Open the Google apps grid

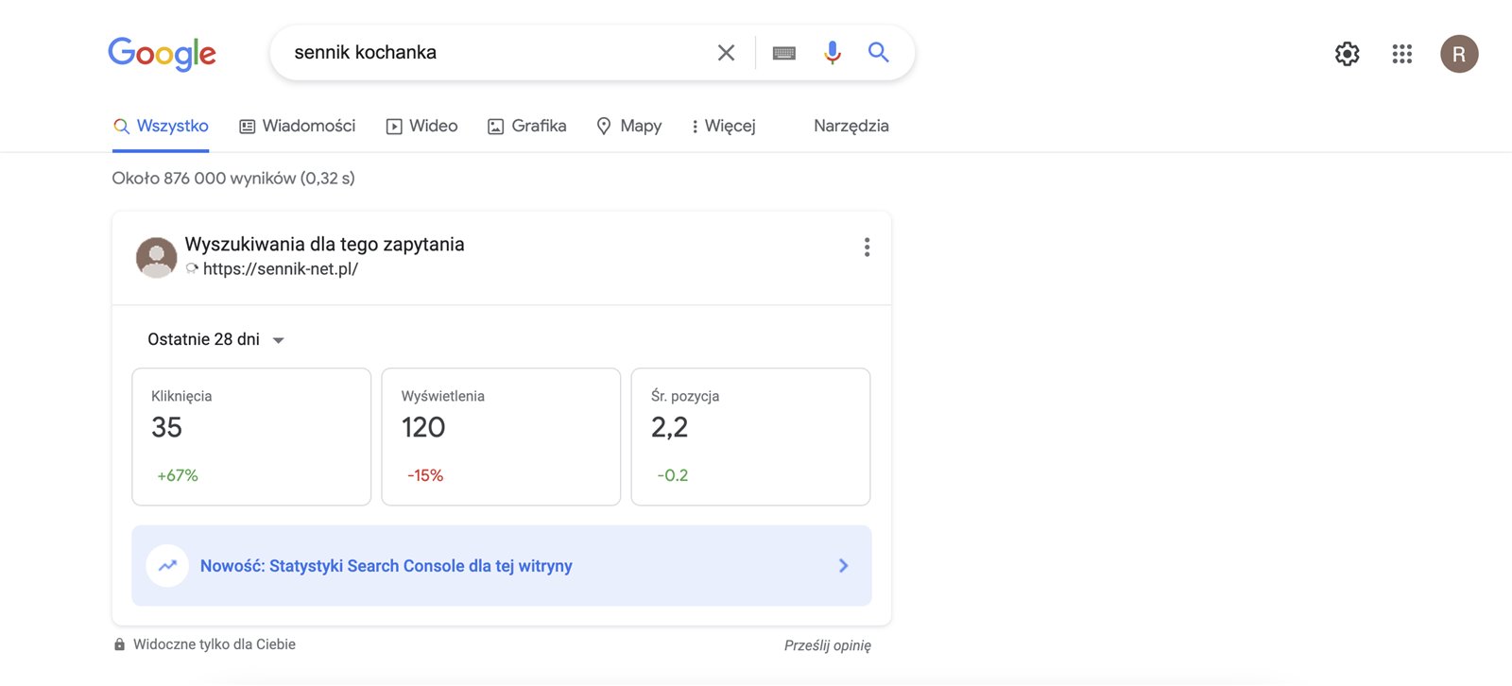click(1401, 54)
